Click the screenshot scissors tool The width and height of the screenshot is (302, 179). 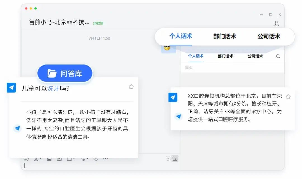[36, 159]
